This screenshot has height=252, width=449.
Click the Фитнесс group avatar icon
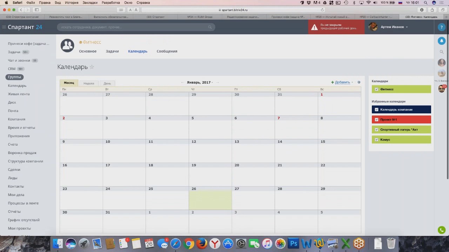click(67, 45)
